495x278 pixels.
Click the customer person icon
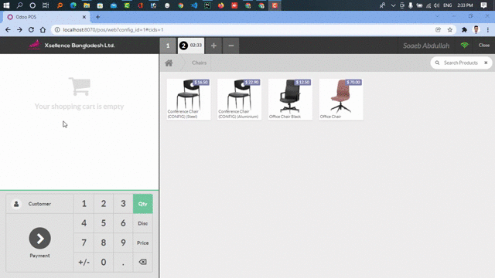pos(16,204)
